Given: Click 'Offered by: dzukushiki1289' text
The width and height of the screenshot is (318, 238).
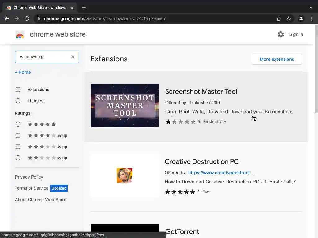Looking at the screenshot, I should [x=193, y=103].
